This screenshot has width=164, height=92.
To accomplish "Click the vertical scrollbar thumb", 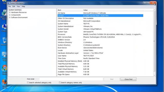I will 154,41.
